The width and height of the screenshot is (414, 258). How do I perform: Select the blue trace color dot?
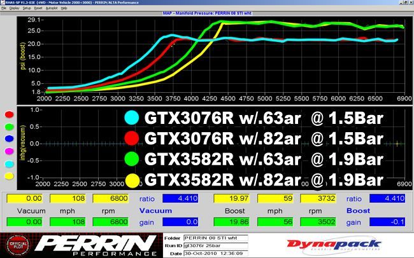coord(9,139)
